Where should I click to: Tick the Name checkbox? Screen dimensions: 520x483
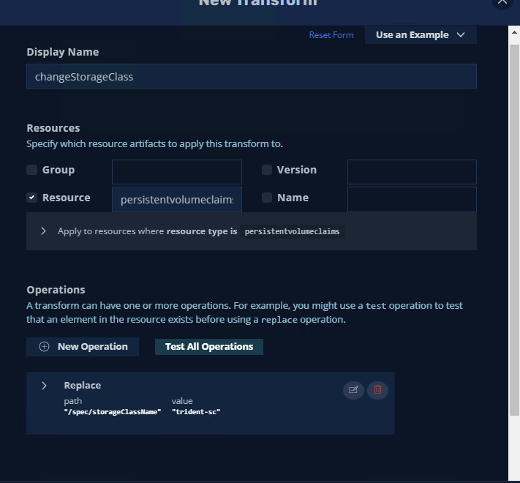[267, 198]
